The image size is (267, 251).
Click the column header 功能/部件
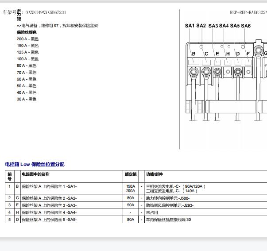coord(155,174)
